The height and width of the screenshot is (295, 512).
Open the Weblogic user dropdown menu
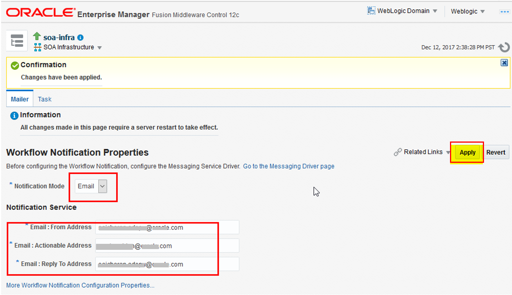tap(468, 11)
